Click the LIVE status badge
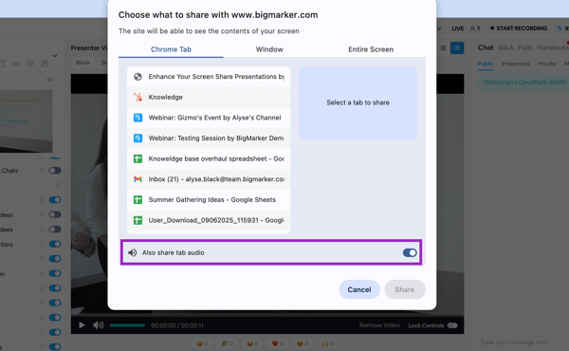569x351 pixels. (457, 28)
